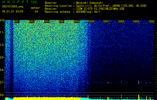Click the Receiver label
Viewport: 157px width, 100px height.
coord(51,9)
